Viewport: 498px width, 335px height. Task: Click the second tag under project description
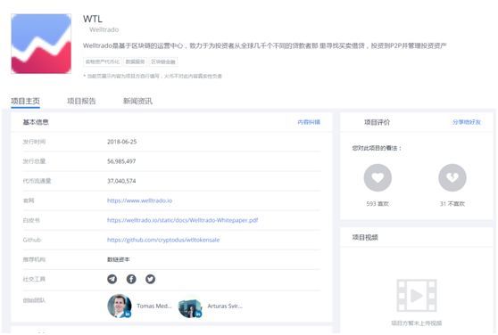coord(135,61)
